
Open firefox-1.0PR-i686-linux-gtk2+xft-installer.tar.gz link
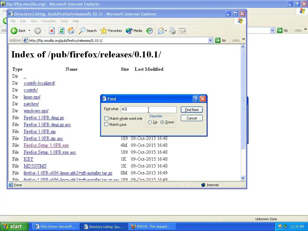[68, 173]
